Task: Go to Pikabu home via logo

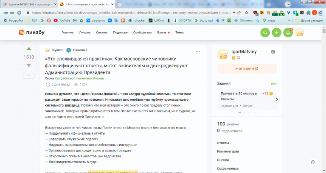Action: tap(31, 32)
